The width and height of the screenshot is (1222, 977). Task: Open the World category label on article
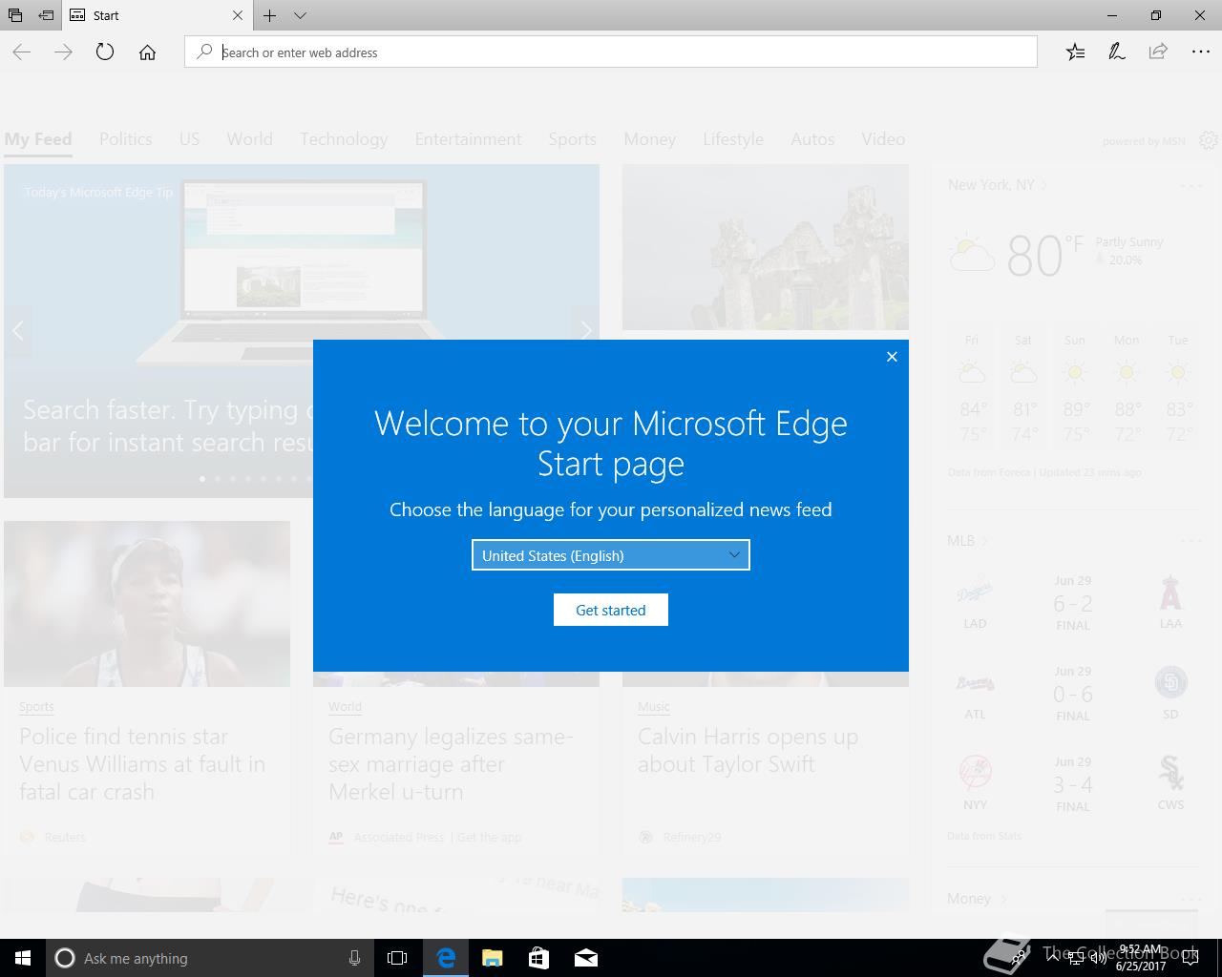tap(345, 707)
